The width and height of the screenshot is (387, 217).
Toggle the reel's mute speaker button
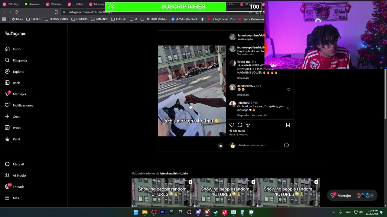[221, 146]
